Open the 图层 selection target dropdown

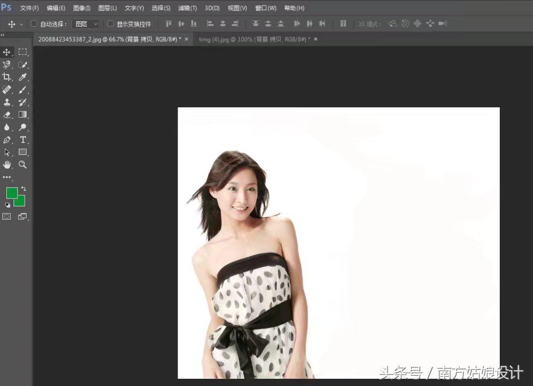point(86,24)
